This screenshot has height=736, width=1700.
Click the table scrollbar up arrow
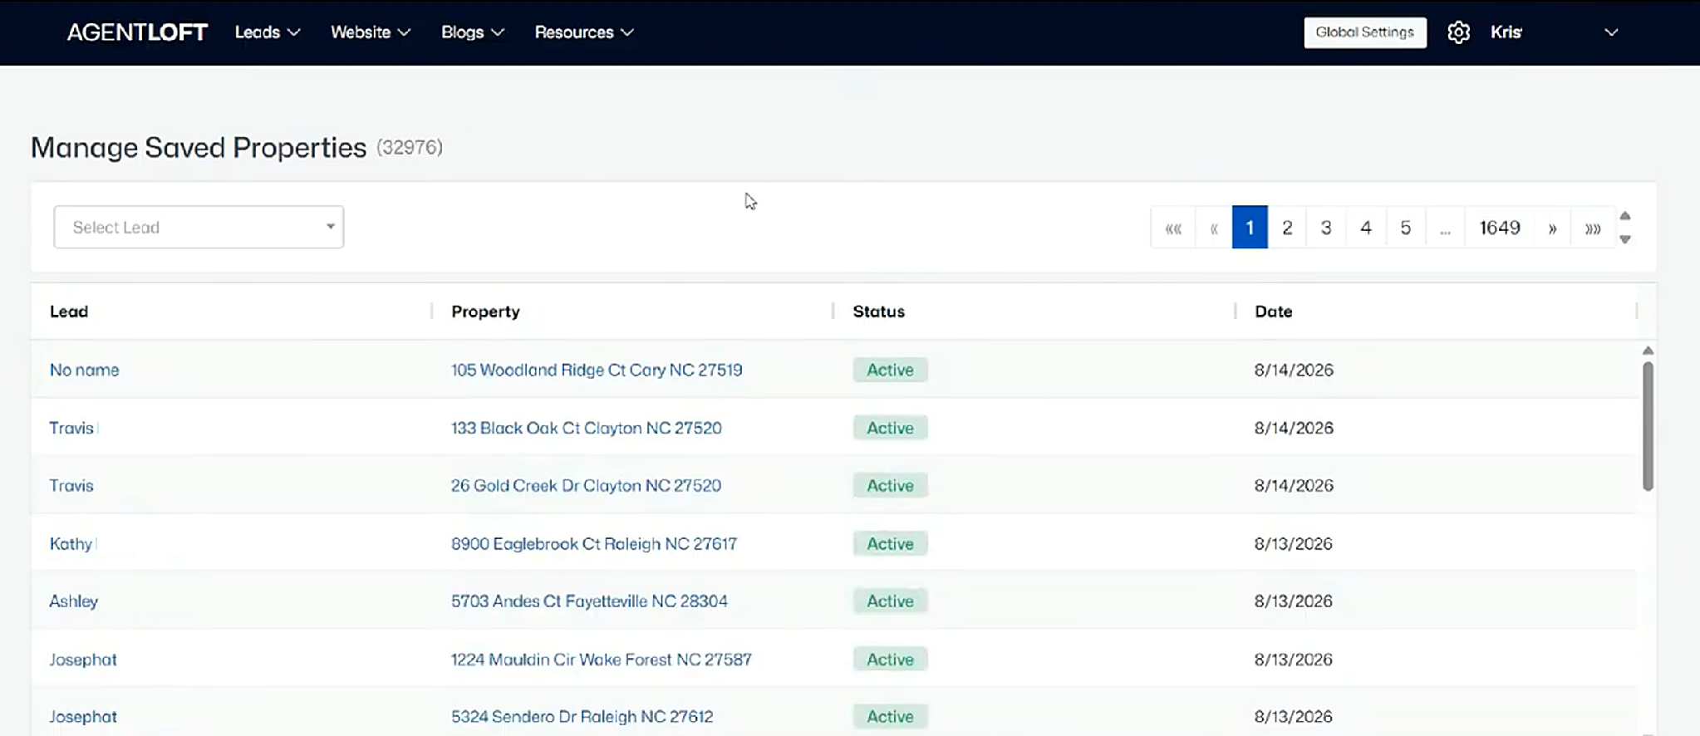(1648, 351)
